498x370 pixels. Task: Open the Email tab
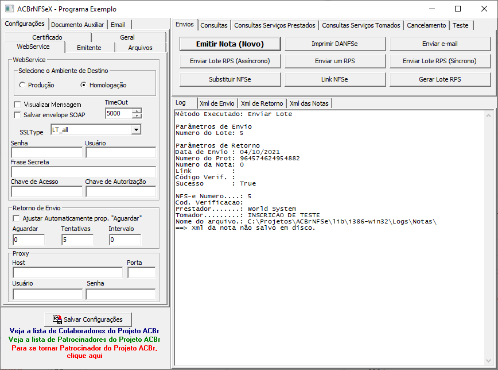[x=118, y=25]
